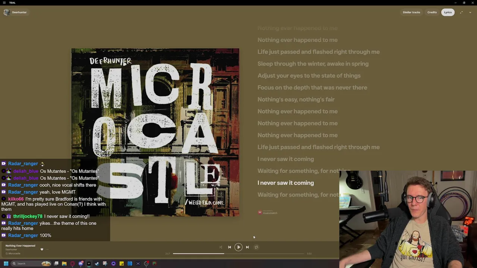
Task: Select the Lyrics tab
Action: click(x=448, y=12)
